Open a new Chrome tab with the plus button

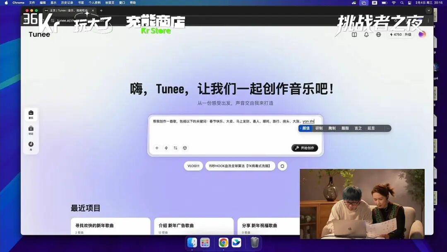[x=101, y=10]
